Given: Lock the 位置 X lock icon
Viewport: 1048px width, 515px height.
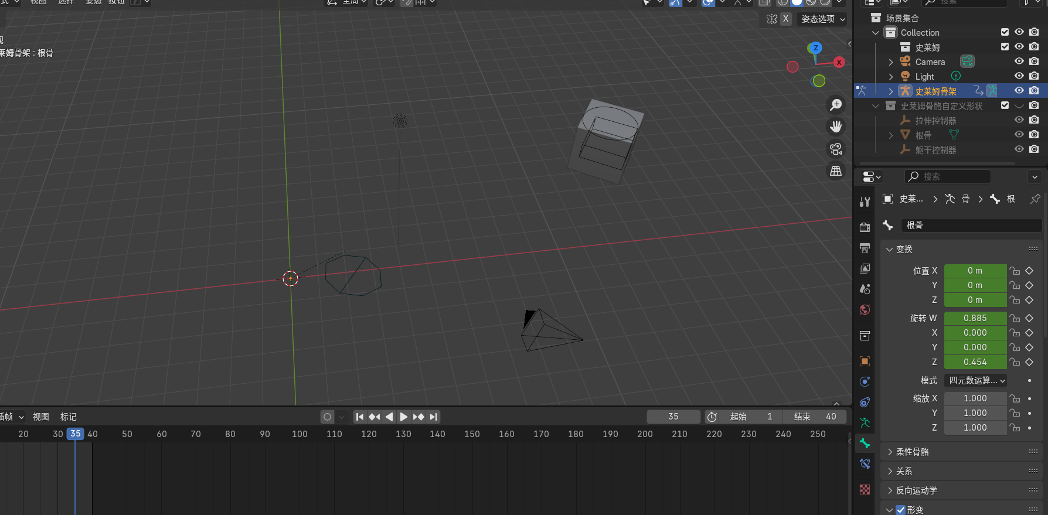Looking at the screenshot, I should (1015, 271).
